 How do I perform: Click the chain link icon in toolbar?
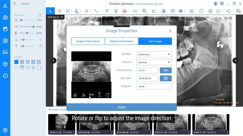tap(135, 11)
